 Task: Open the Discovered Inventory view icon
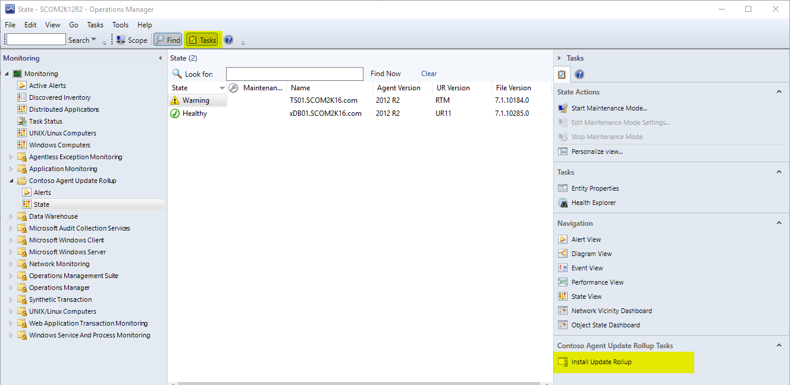pyautogui.click(x=22, y=97)
